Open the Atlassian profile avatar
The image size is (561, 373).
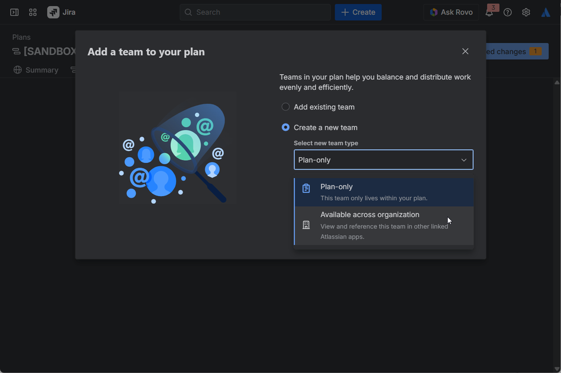(x=546, y=12)
